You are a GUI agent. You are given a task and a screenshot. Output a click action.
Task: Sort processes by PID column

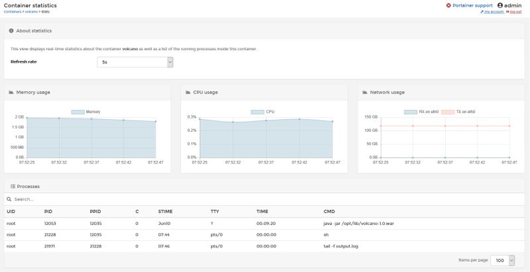click(48, 212)
